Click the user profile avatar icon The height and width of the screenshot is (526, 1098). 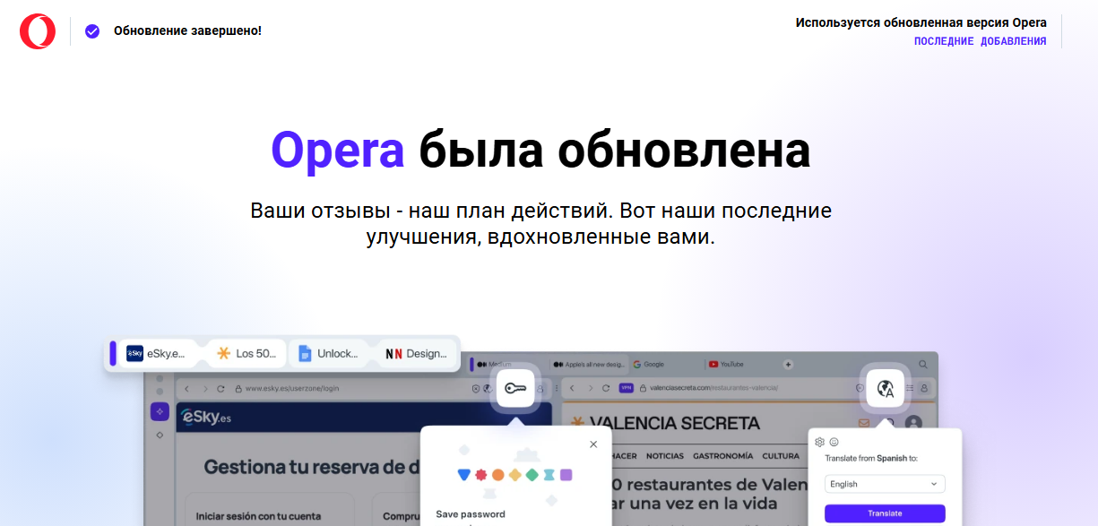913,423
